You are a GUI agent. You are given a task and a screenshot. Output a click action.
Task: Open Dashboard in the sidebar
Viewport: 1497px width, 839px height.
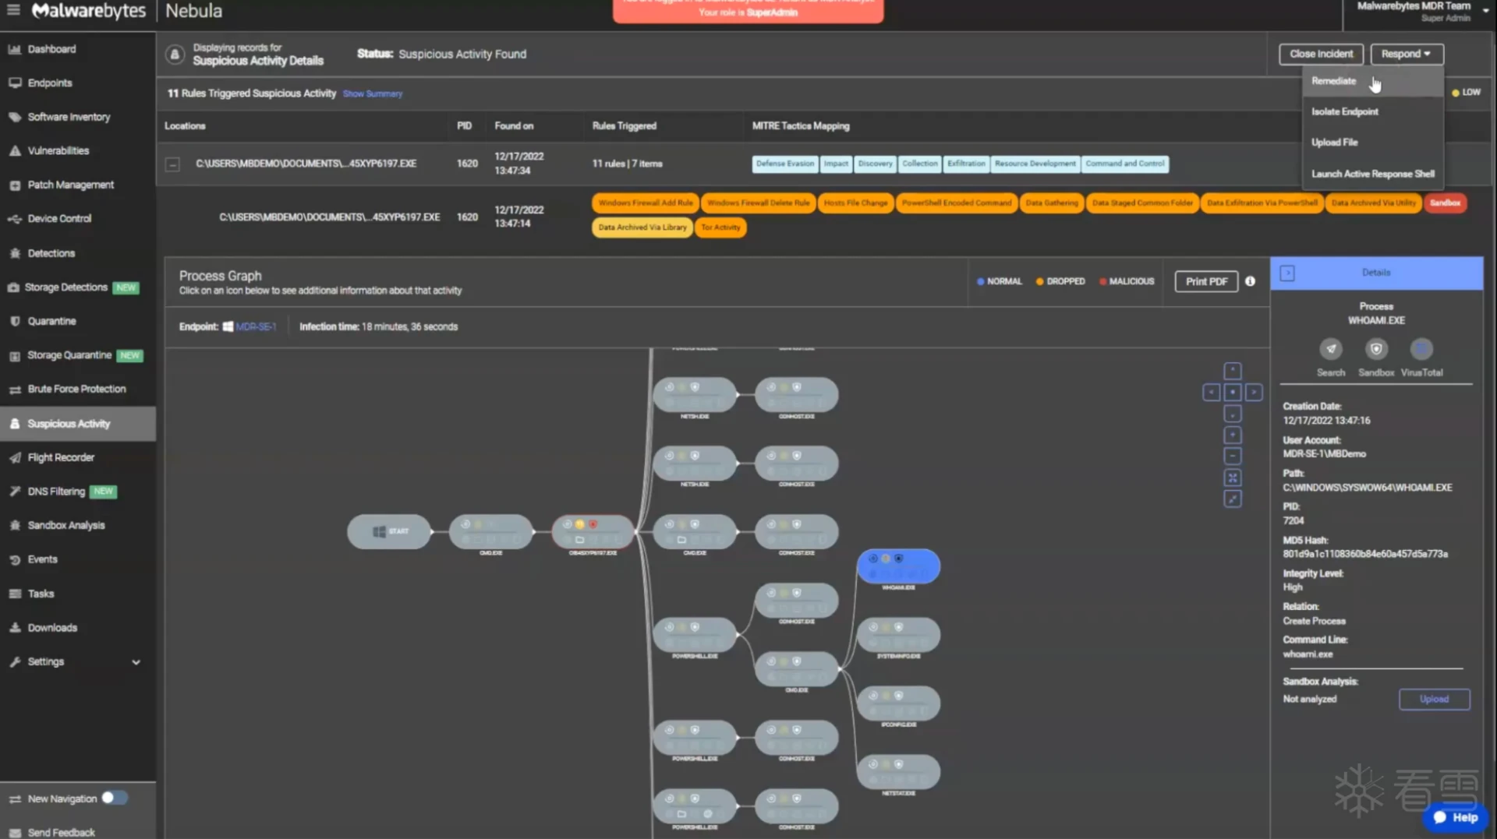coord(51,49)
